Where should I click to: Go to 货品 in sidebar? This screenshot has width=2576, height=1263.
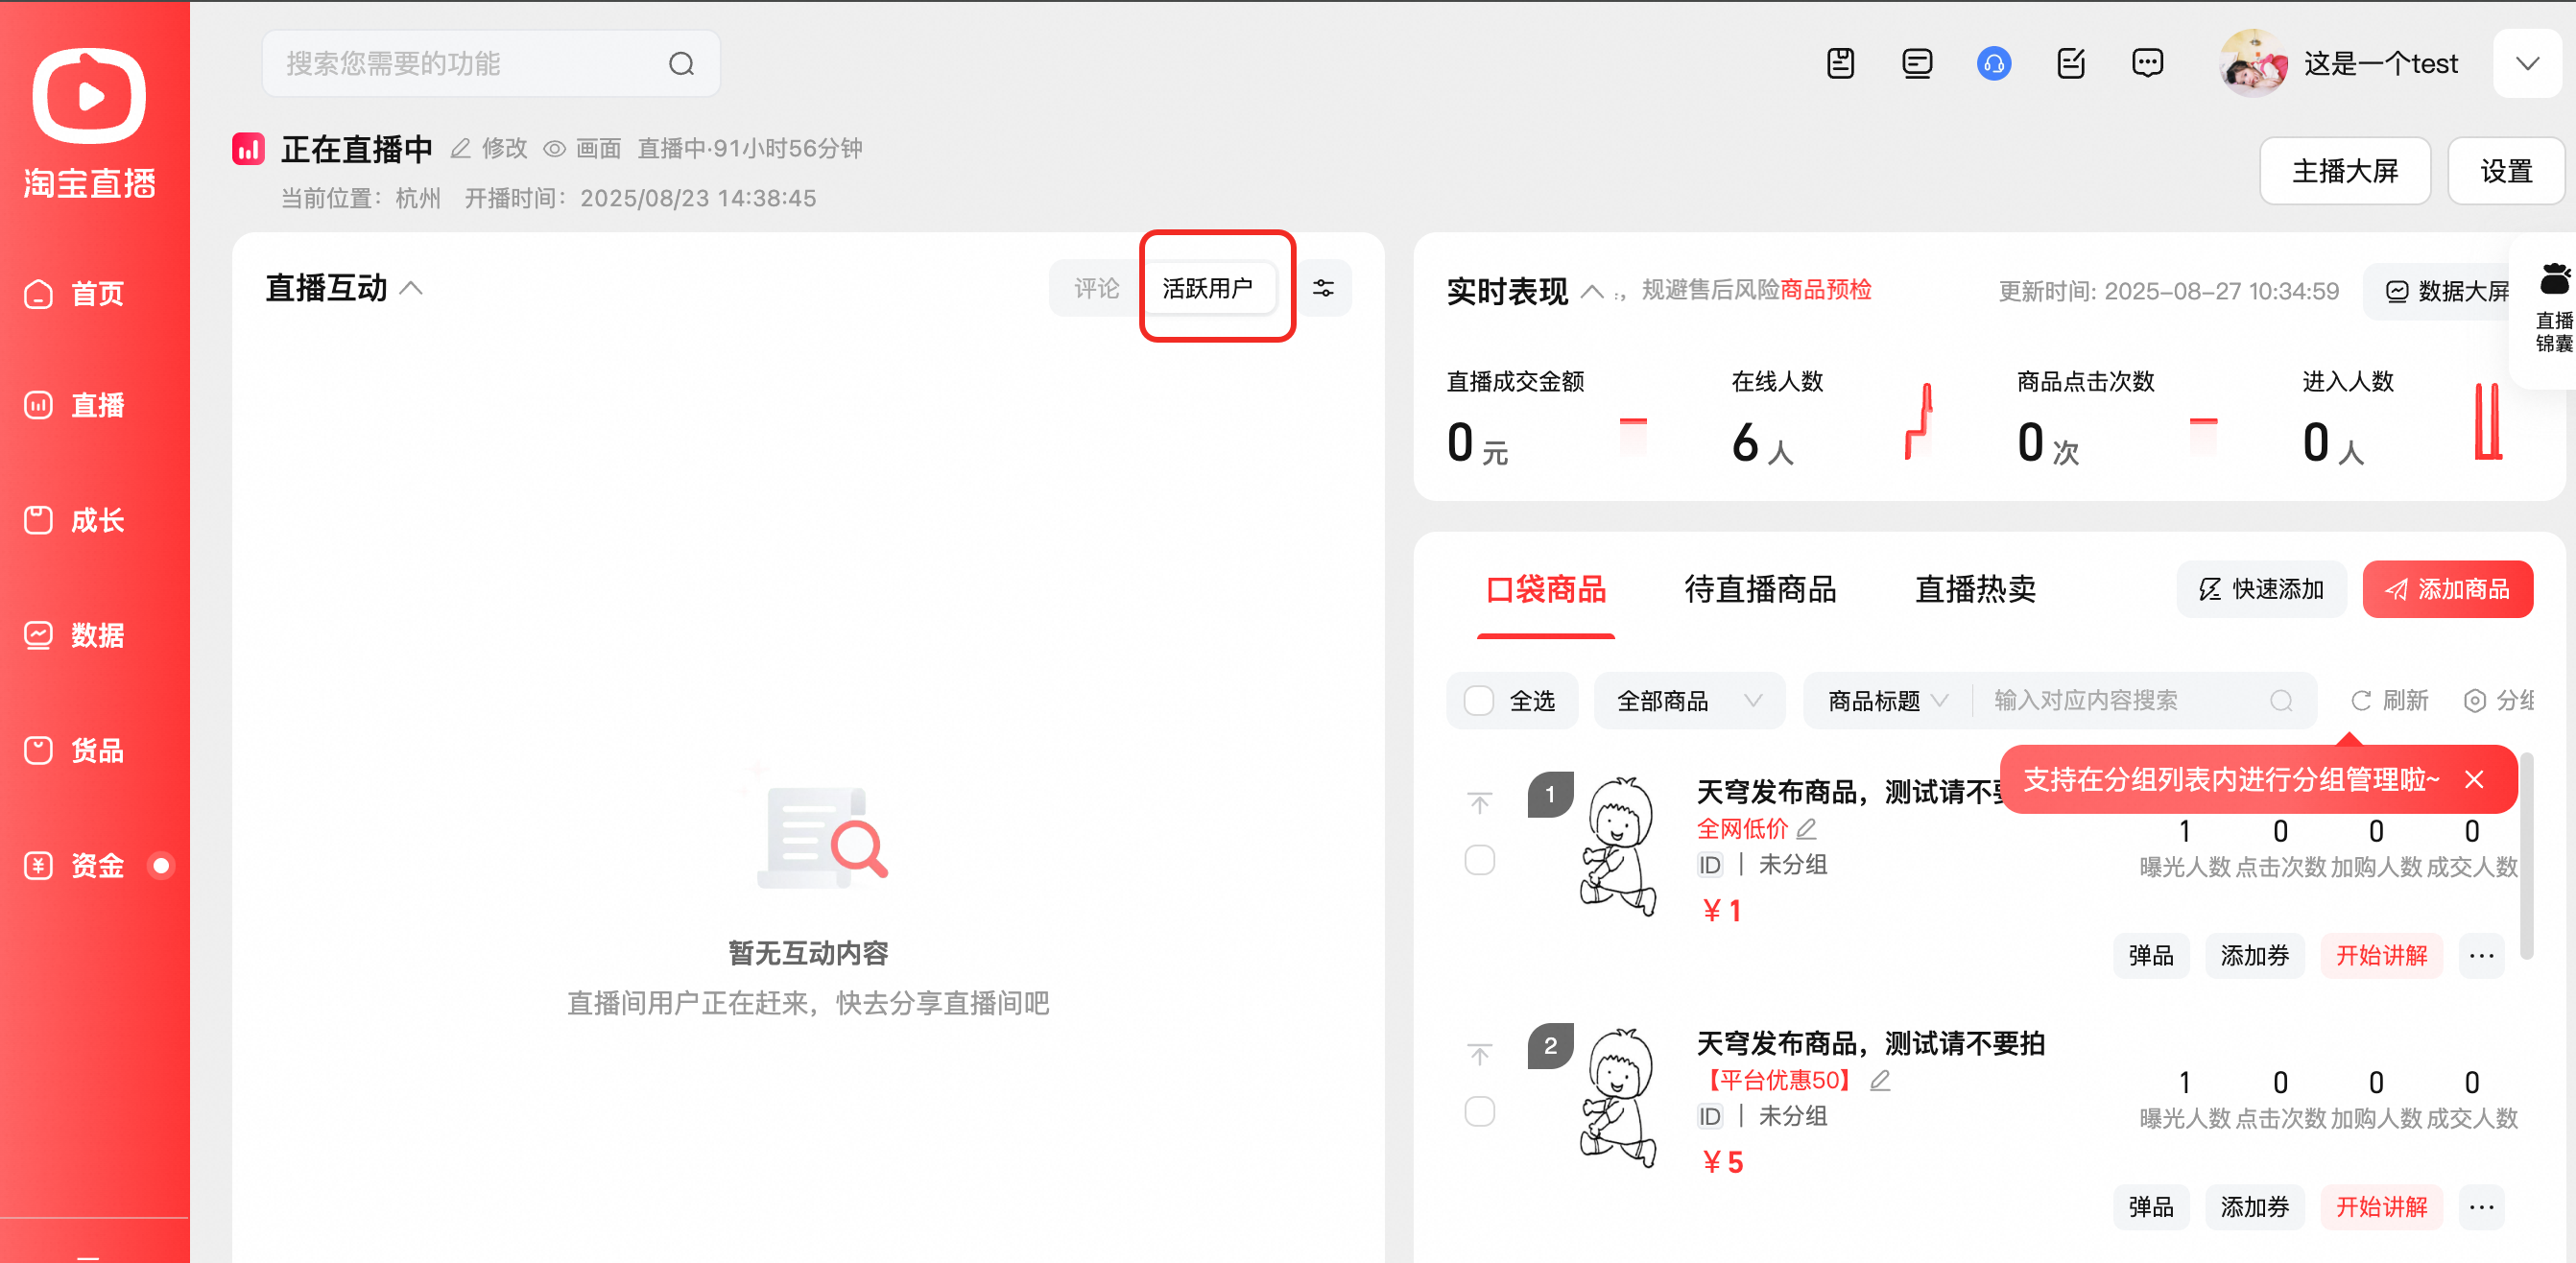click(x=75, y=750)
